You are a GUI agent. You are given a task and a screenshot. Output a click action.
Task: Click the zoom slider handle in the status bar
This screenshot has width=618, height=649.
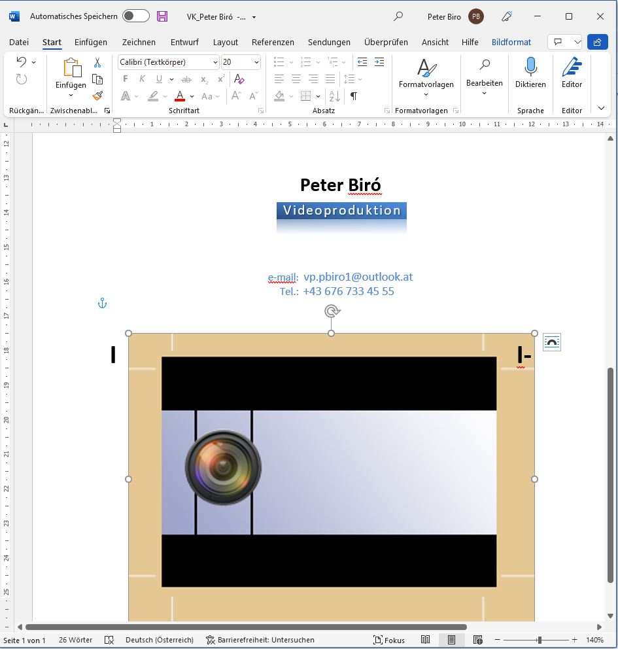point(539,640)
